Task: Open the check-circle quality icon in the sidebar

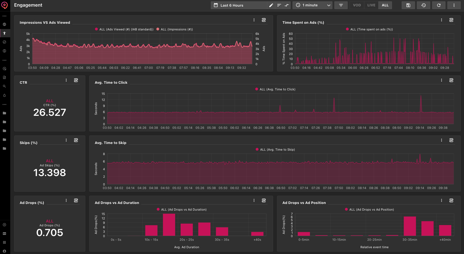Action: (x=4, y=42)
